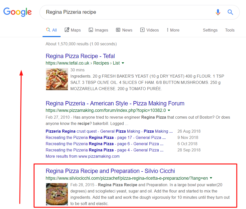
Task: Click the 6 Oct 2018 date
Action: 187,144
